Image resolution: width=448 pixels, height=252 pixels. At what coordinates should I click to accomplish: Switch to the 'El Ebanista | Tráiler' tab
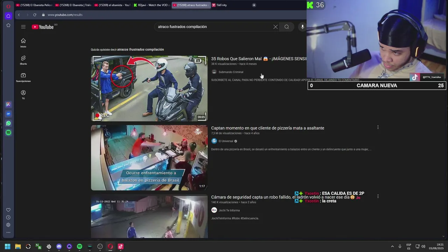pos(73,5)
